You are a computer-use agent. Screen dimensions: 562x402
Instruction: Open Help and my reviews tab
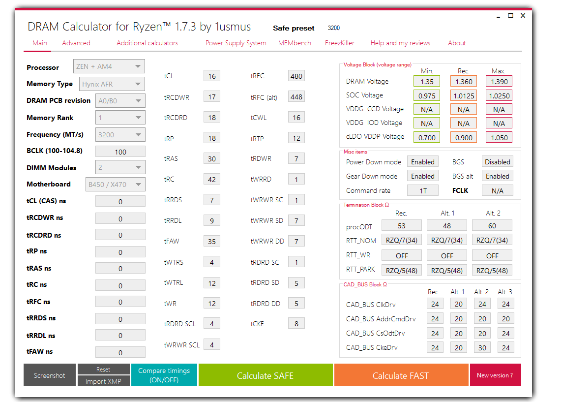[400, 43]
